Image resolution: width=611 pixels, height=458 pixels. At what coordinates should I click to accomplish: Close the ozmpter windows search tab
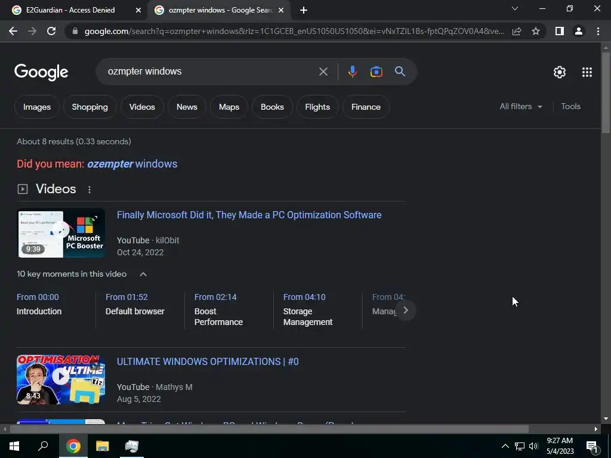281,10
